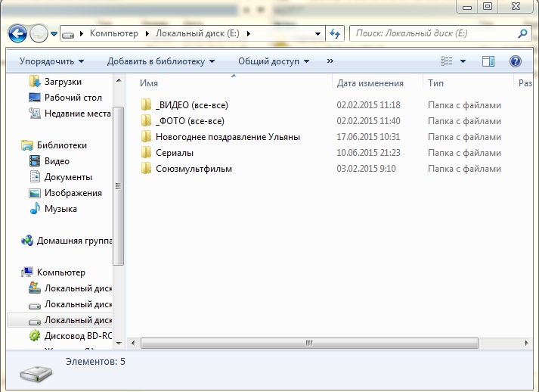The width and height of the screenshot is (539, 392).
Task: Select the Музыка library icon
Action: [x=35, y=209]
